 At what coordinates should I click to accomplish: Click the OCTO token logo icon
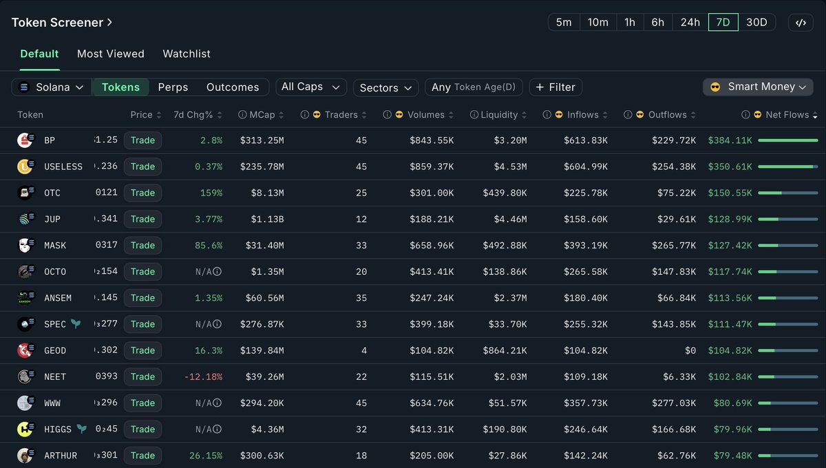[x=25, y=272]
